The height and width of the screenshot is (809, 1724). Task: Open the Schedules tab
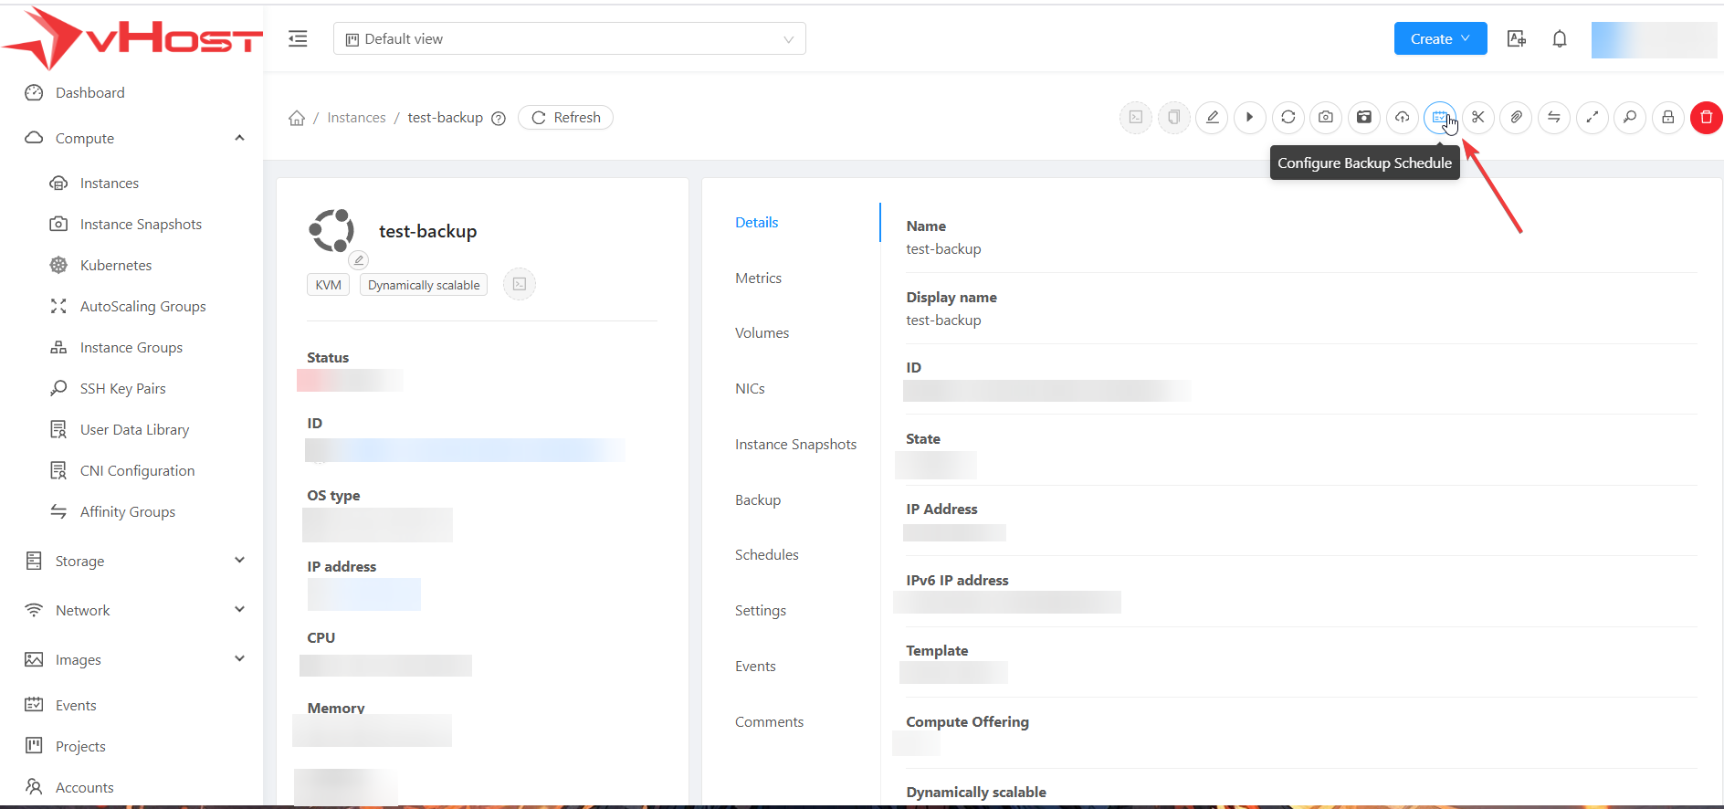point(766,555)
